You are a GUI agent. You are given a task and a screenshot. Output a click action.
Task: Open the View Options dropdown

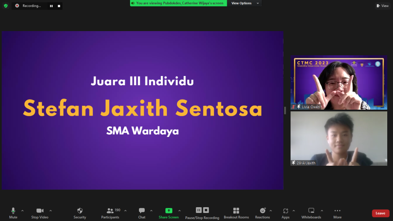click(245, 3)
